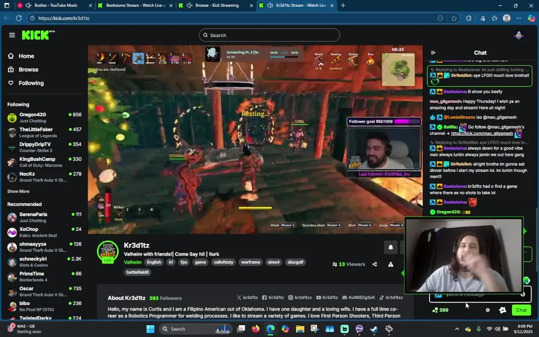The width and height of the screenshot is (539, 337).
Task: Open the Discord KuR6BZgSxK link
Action: pos(358,298)
